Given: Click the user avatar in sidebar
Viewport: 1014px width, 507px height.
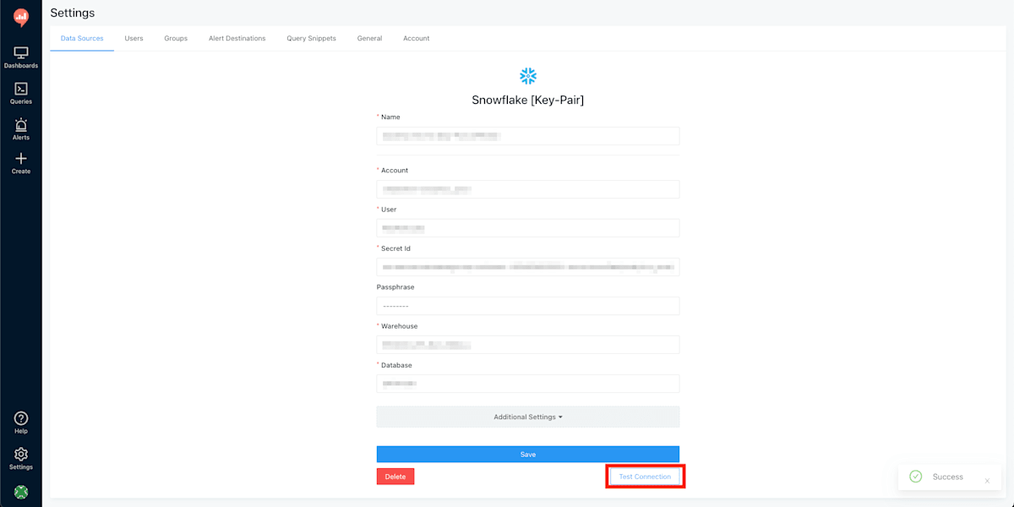Looking at the screenshot, I should pyautogui.click(x=21, y=492).
